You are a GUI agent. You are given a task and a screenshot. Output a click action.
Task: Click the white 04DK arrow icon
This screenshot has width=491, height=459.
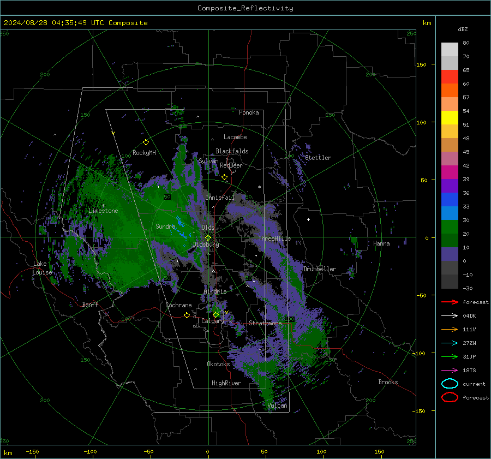450,316
